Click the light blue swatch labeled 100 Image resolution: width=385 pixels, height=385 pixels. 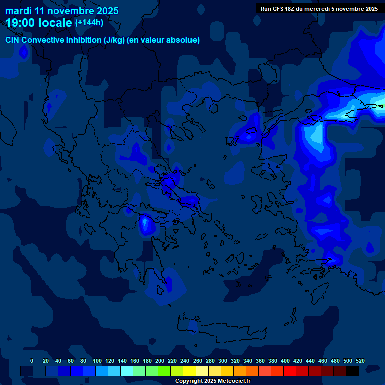(x=89, y=371)
